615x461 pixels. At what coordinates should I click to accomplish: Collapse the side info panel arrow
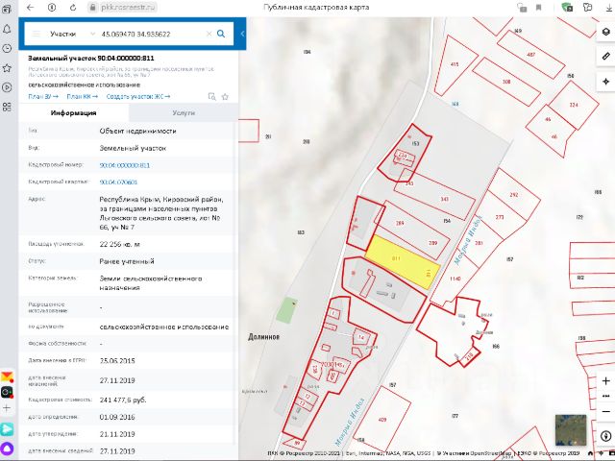(x=242, y=34)
